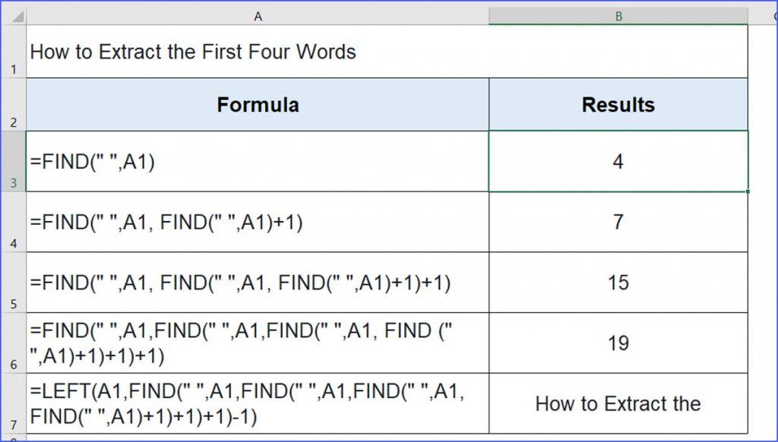Select the row 6 header
This screenshot has height=442, width=778.
pos(13,343)
